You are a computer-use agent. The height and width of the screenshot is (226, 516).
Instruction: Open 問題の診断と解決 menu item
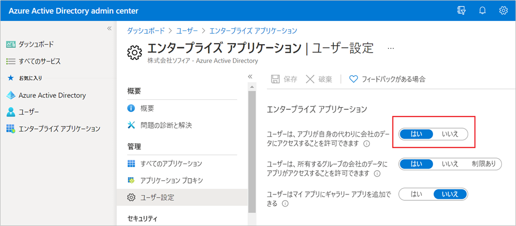[x=182, y=125]
